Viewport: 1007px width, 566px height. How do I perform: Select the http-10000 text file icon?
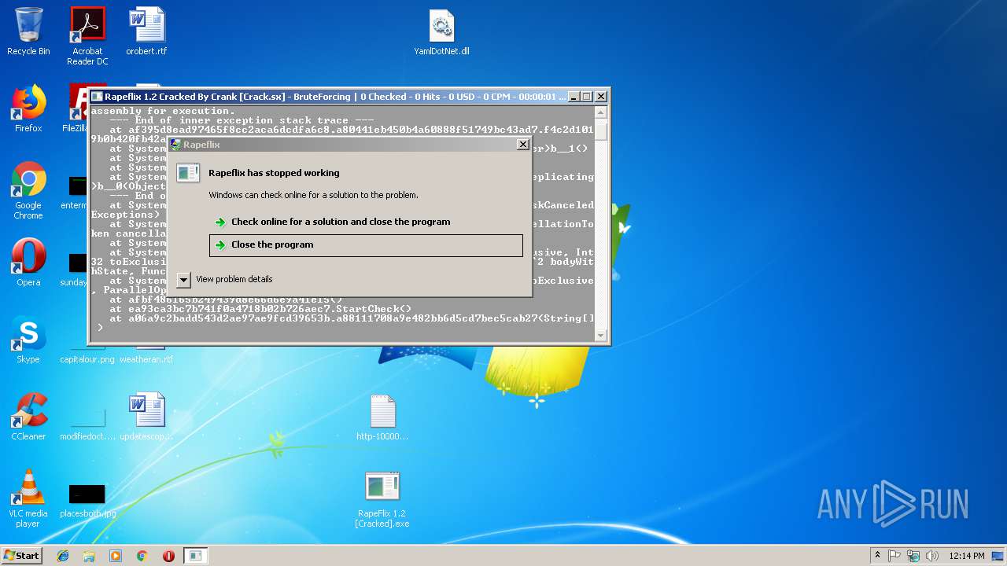(x=382, y=417)
